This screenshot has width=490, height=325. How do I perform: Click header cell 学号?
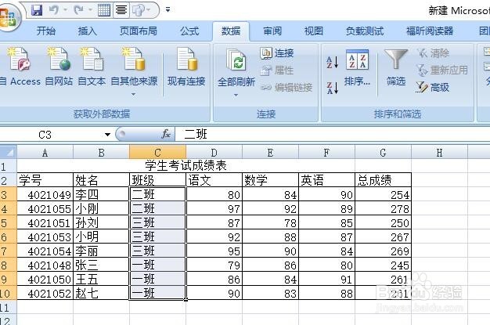click(x=45, y=180)
